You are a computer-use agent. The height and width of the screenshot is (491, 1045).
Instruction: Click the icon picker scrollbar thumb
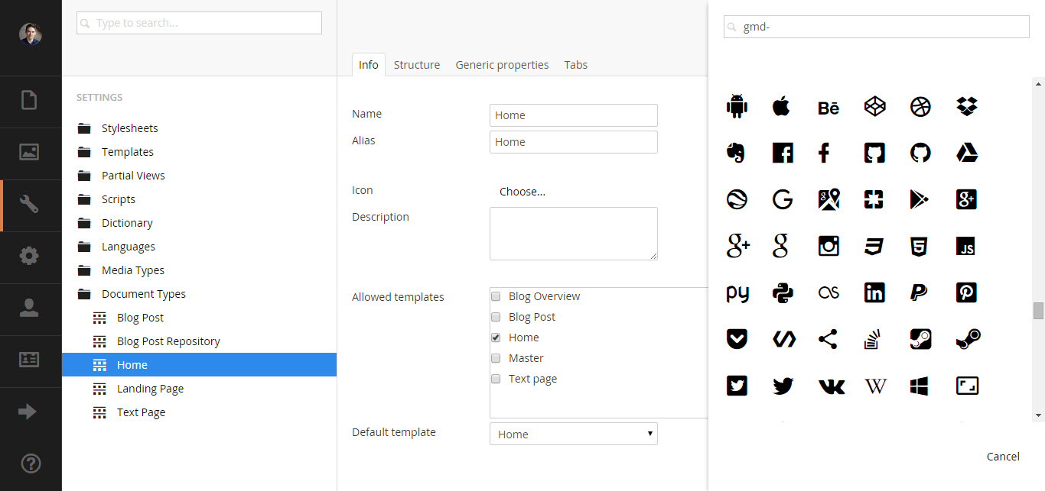point(1038,311)
